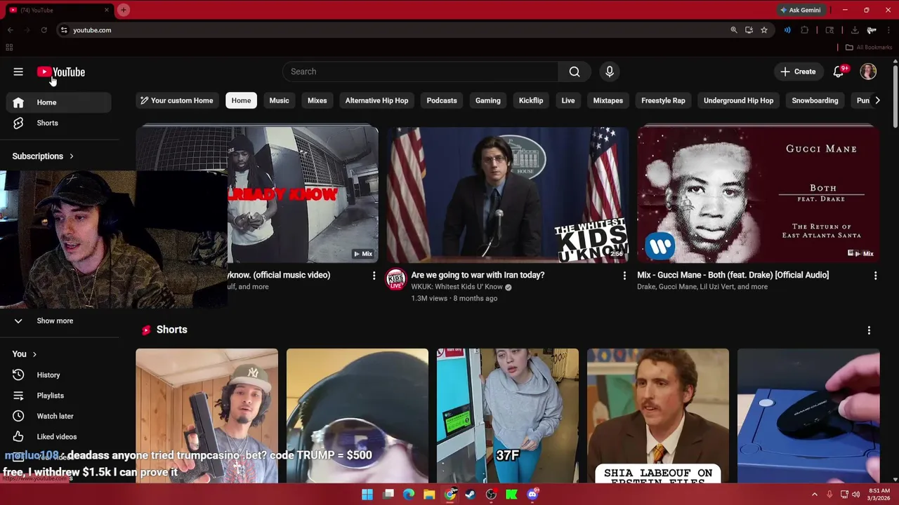Select the Kickflip chip

(531, 100)
